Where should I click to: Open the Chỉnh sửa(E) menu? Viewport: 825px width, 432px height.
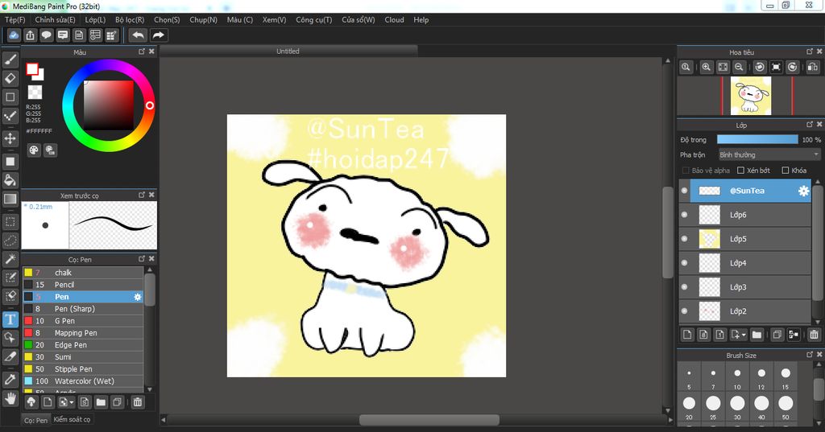[56, 20]
